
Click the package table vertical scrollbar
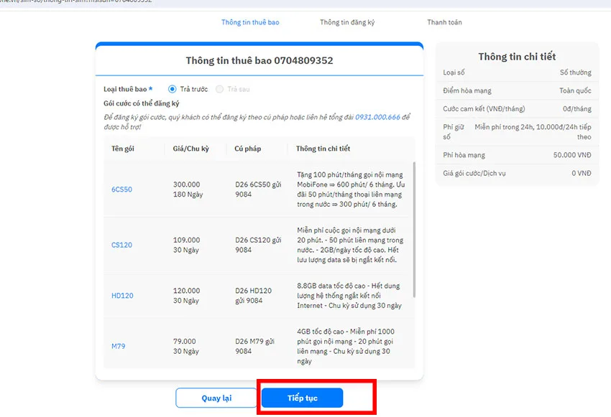(414, 230)
